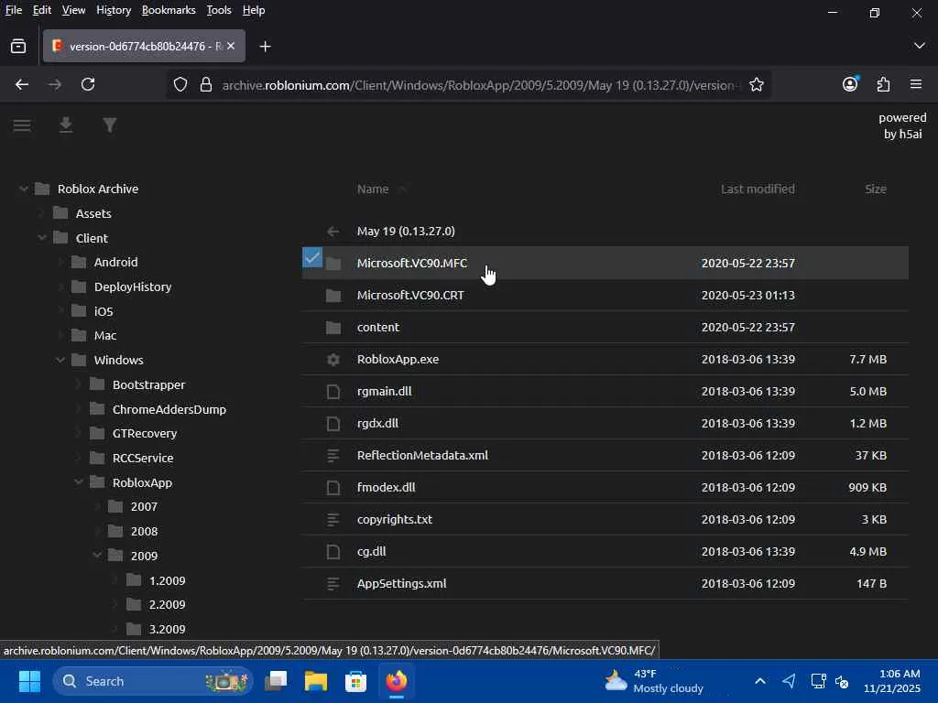Click the file icon beside rgmain.dll
The width and height of the screenshot is (938, 703).
coord(333,392)
